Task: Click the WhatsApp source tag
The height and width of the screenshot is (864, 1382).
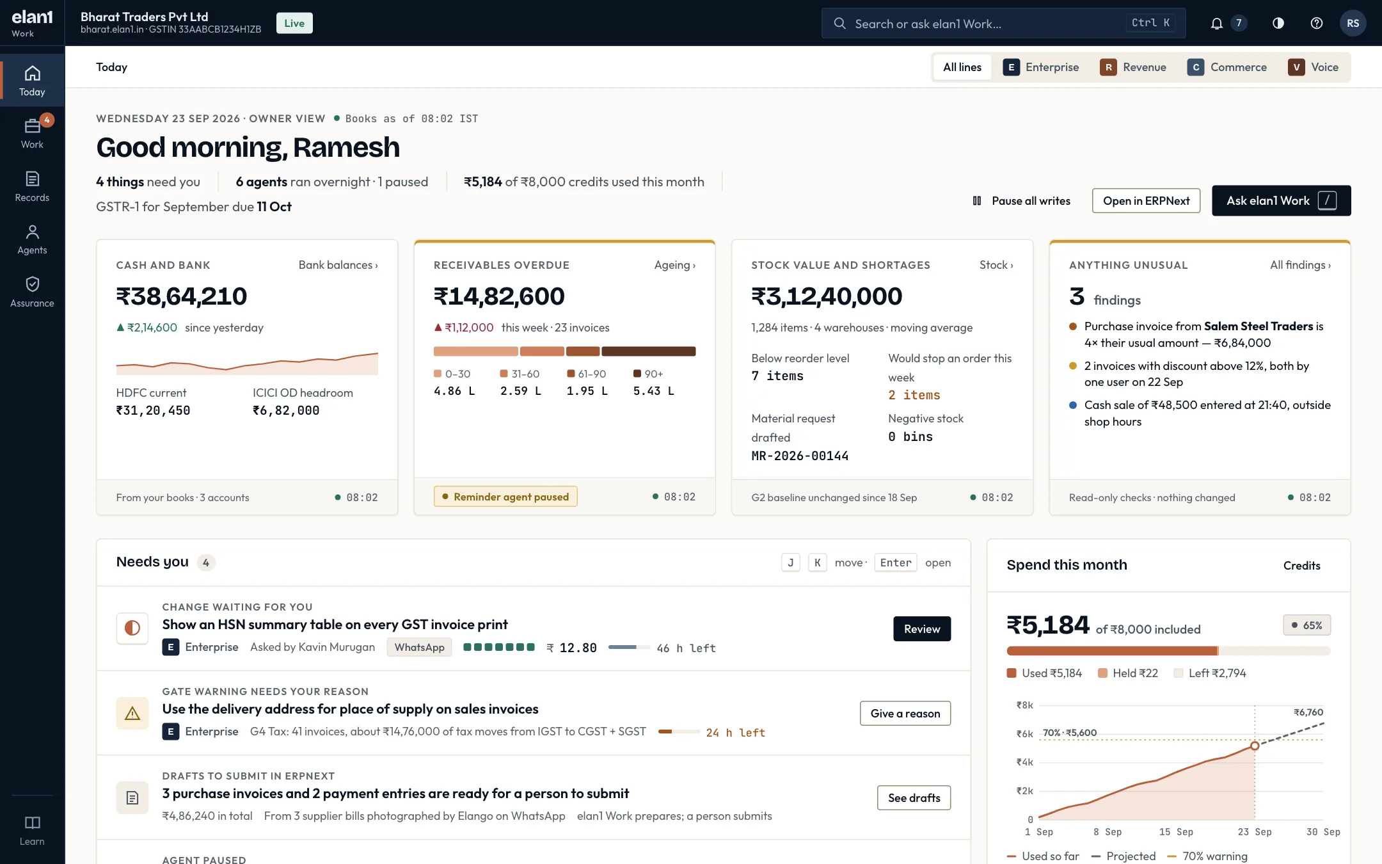Action: pyautogui.click(x=419, y=648)
